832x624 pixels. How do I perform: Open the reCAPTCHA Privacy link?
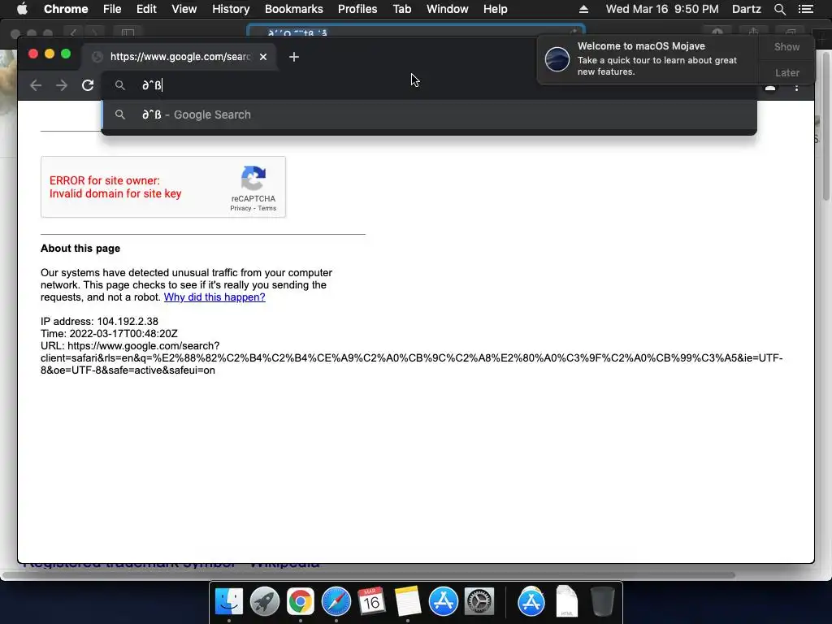(240, 209)
